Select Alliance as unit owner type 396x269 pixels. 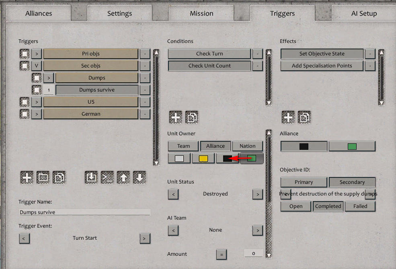click(215, 146)
